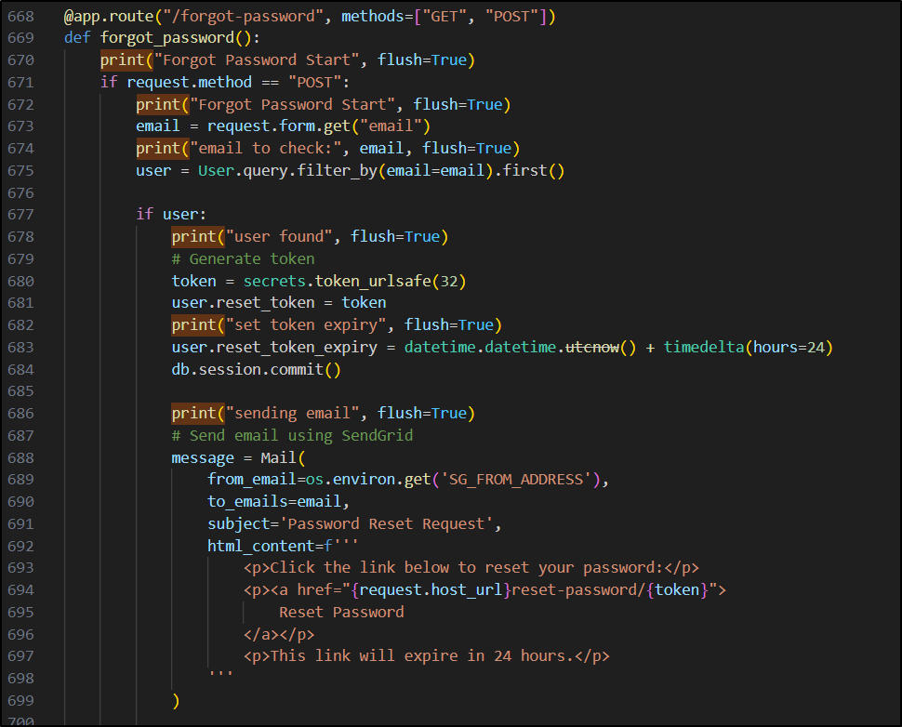This screenshot has width=902, height=727.
Task: Click the closing </a></p> tags
Action: (279, 634)
